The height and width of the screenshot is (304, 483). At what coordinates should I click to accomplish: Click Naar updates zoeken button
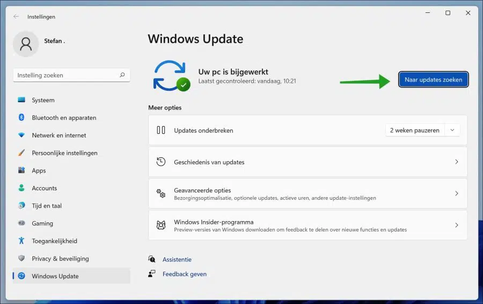pos(434,79)
